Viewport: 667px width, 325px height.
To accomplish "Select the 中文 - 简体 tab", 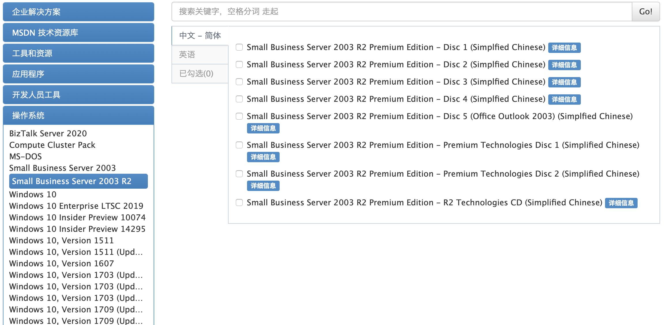I will pyautogui.click(x=200, y=36).
